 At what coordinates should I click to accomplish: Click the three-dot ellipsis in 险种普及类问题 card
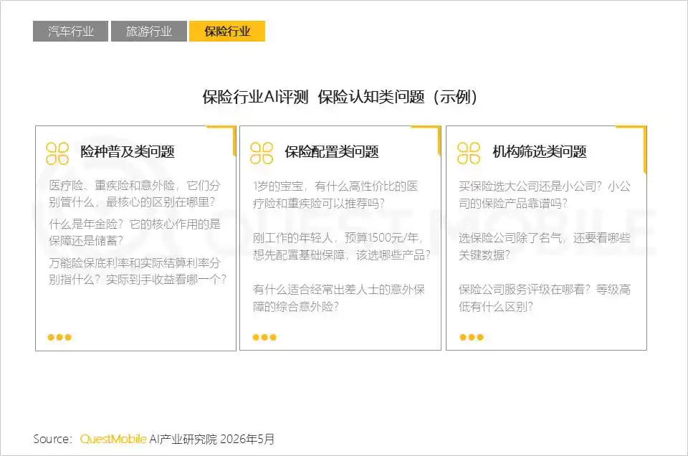[x=59, y=337]
